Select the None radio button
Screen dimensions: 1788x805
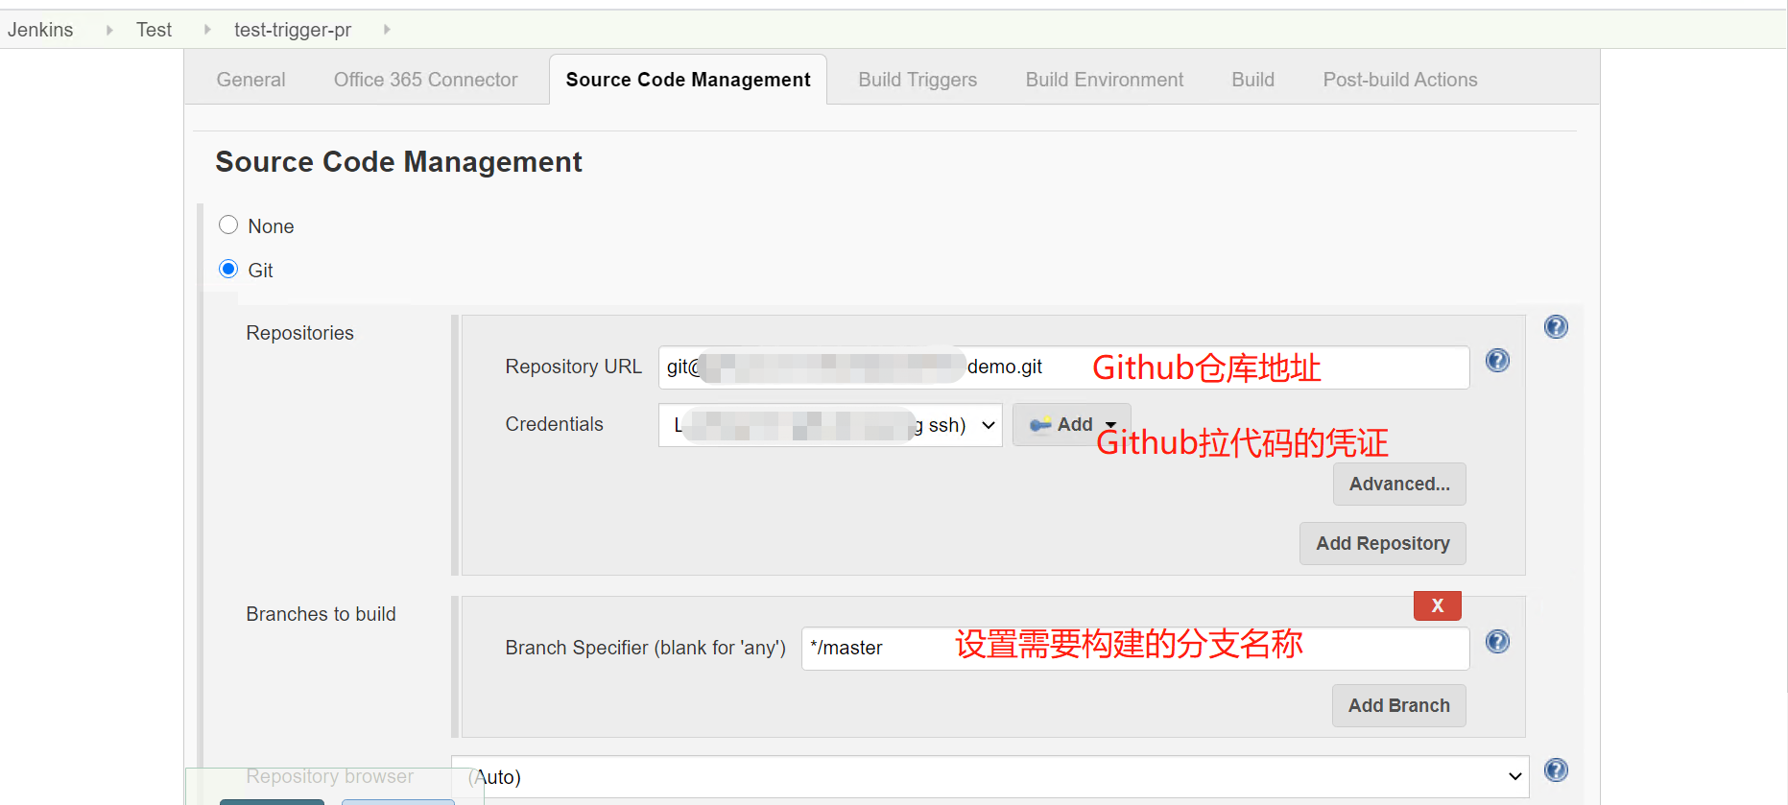click(228, 225)
